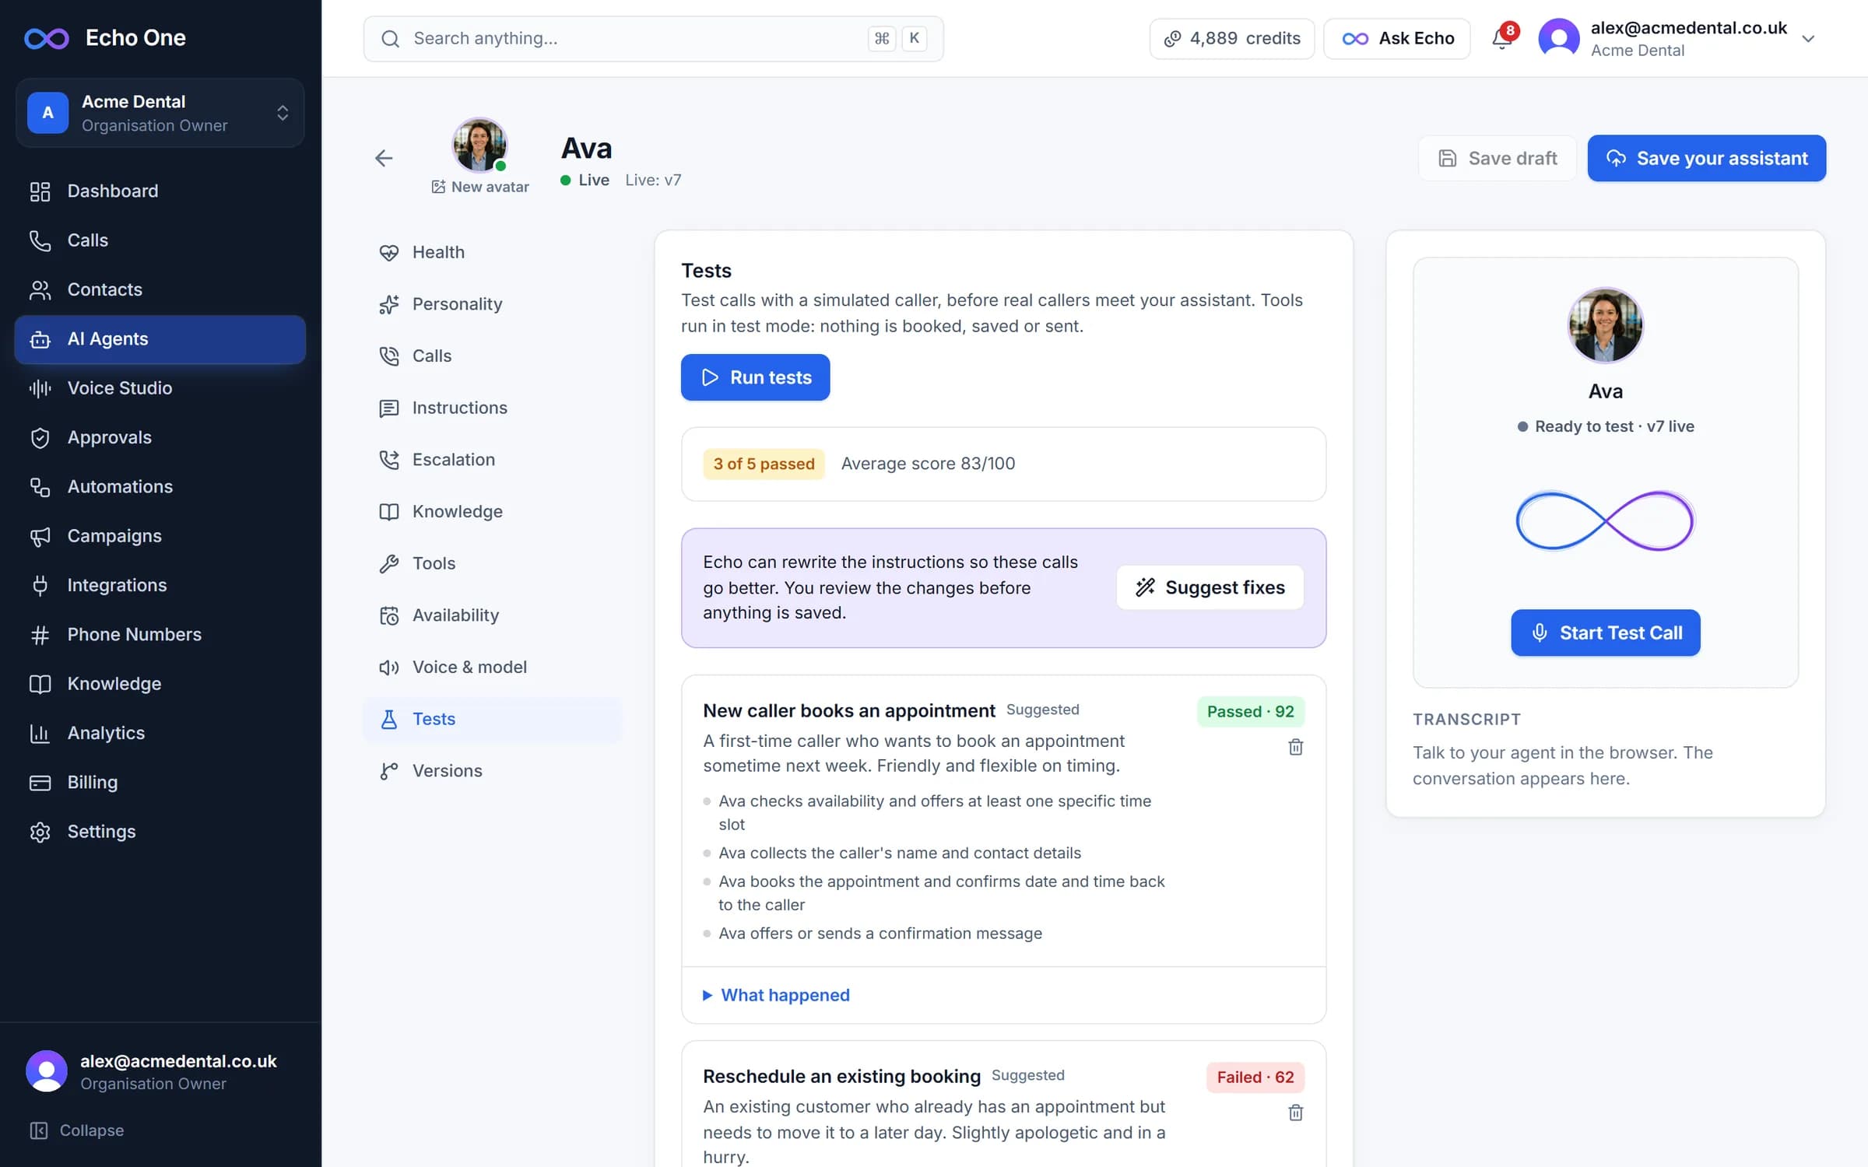Open Analytics page

[160, 733]
